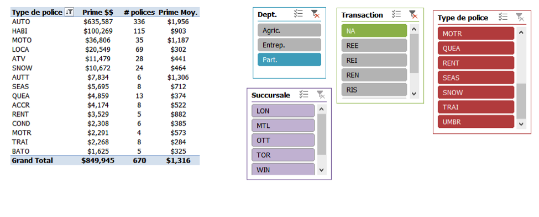The width and height of the screenshot is (539, 217).
Task: Select RENT in Type de police slicer
Action: pos(476,63)
